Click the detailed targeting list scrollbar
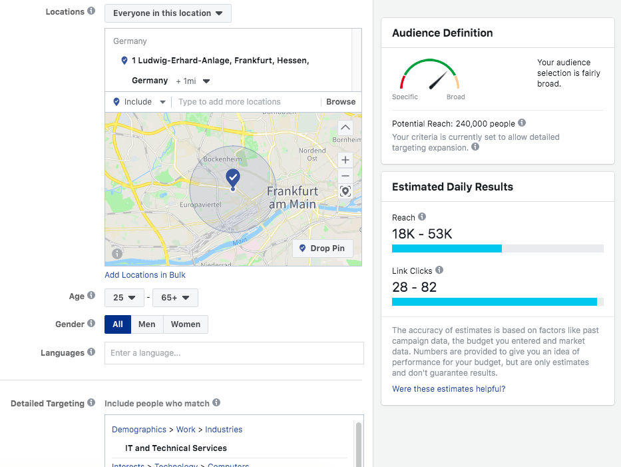This screenshot has height=467, width=621. [358, 444]
